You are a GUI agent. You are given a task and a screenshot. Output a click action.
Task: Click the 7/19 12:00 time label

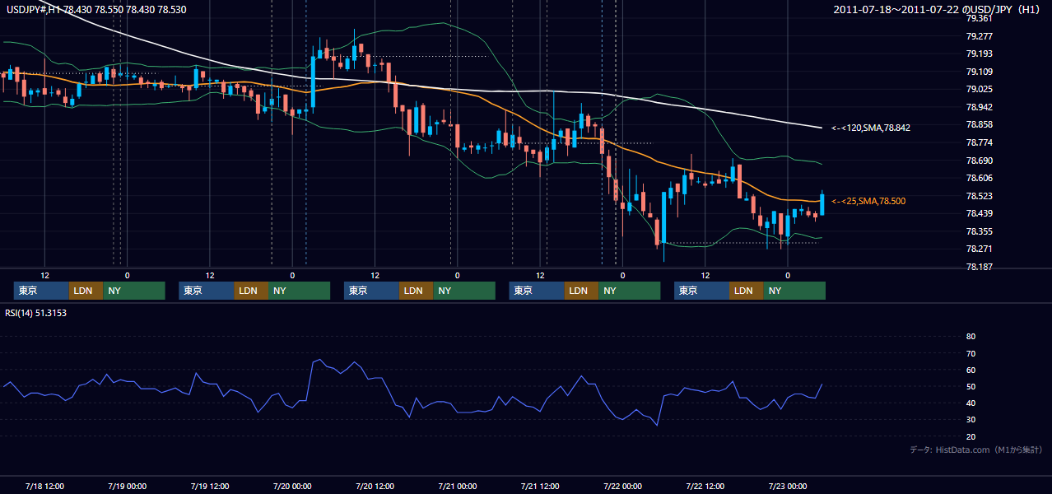click(x=209, y=486)
